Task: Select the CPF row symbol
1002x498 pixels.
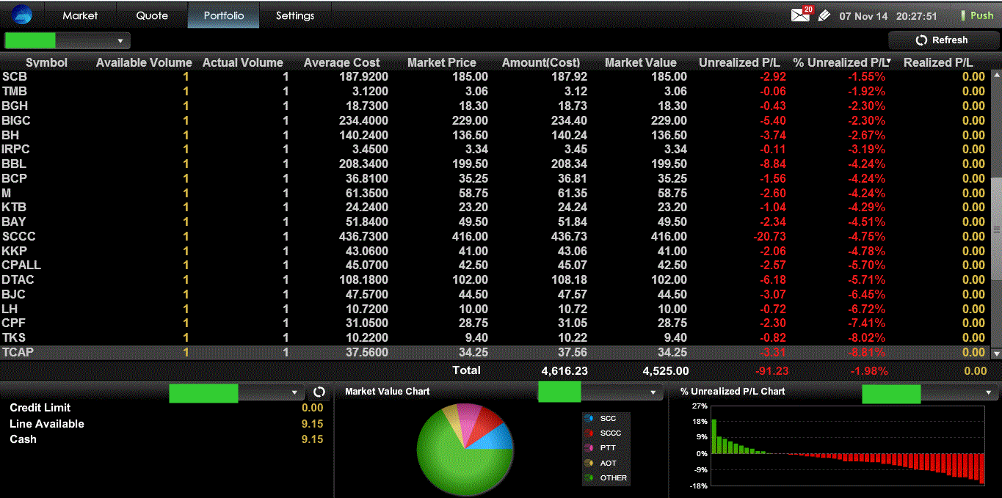Action: [x=14, y=323]
